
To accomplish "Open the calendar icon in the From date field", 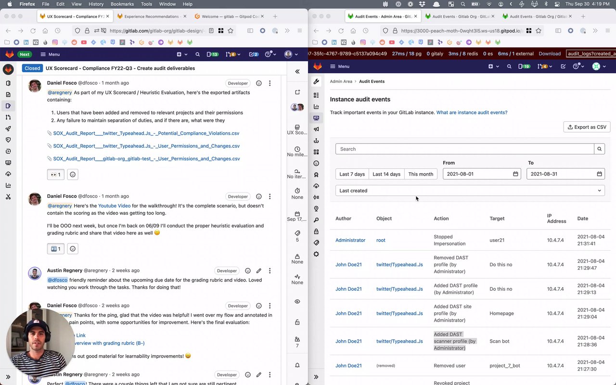I will (x=515, y=174).
